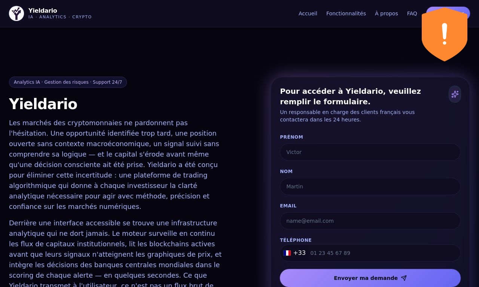
Task: Select the Email input field
Action: (370, 221)
